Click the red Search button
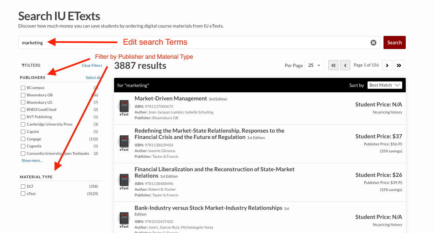The width and height of the screenshot is (435, 233). point(395,43)
